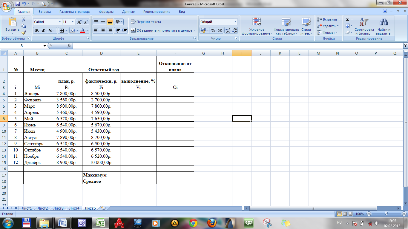Toggle Bold formatting (Ж)
Image resolution: width=408 pixels, height=229 pixels.
[x=36, y=30]
